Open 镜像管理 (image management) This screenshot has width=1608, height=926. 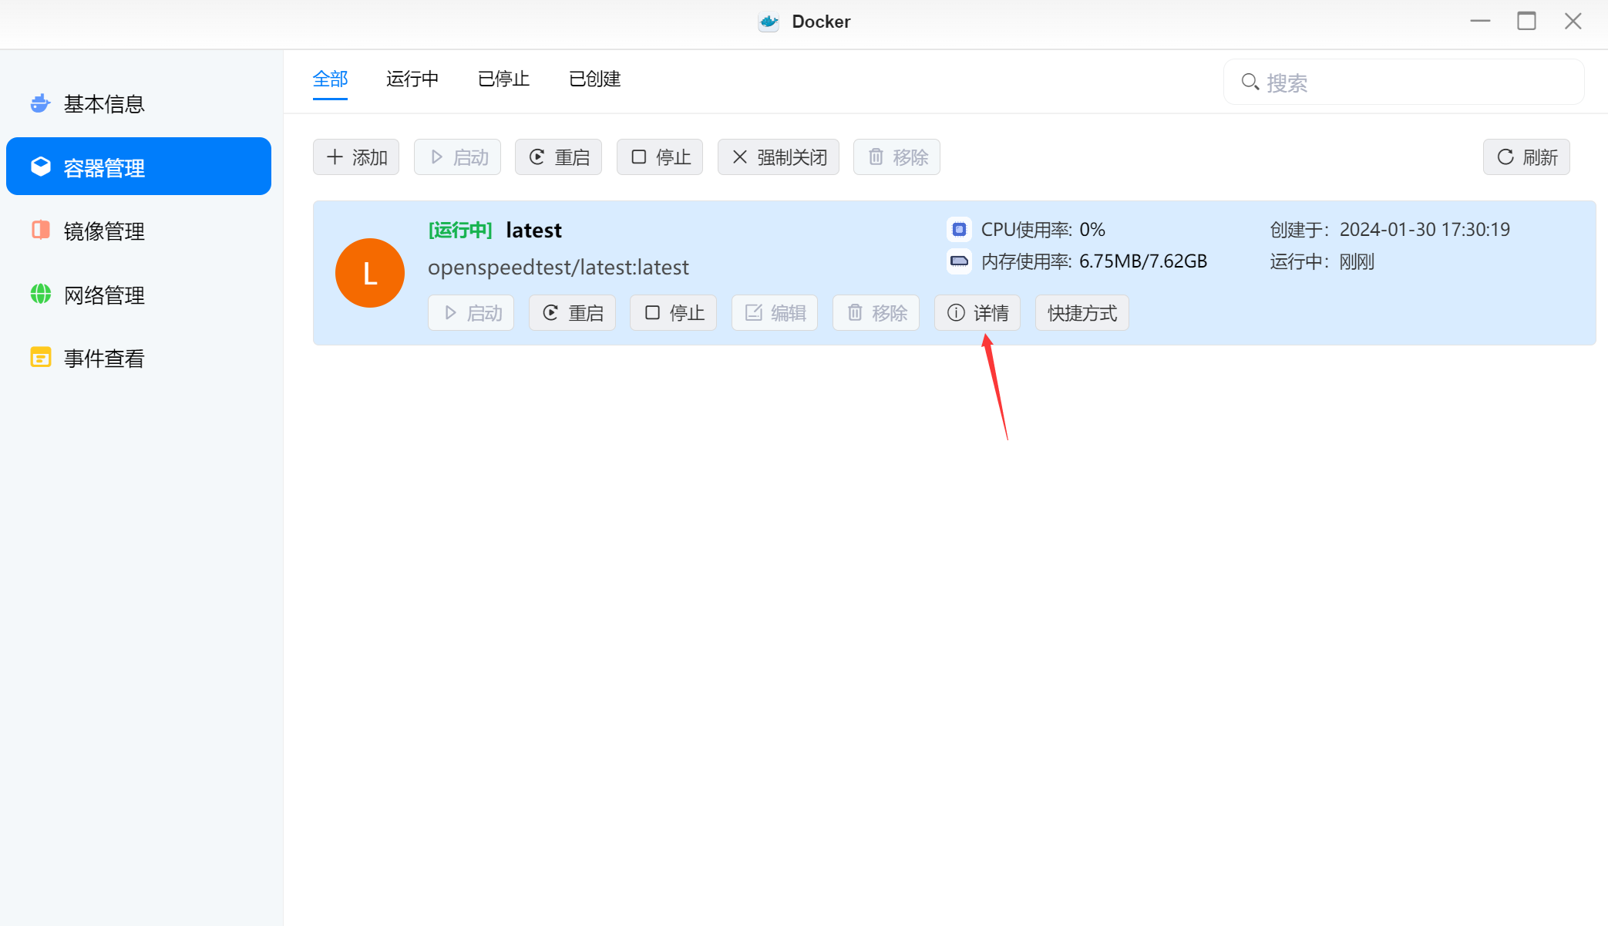pyautogui.click(x=103, y=231)
